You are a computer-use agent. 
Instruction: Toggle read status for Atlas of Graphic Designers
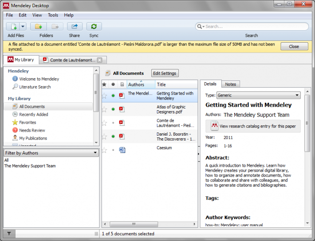(x=113, y=109)
